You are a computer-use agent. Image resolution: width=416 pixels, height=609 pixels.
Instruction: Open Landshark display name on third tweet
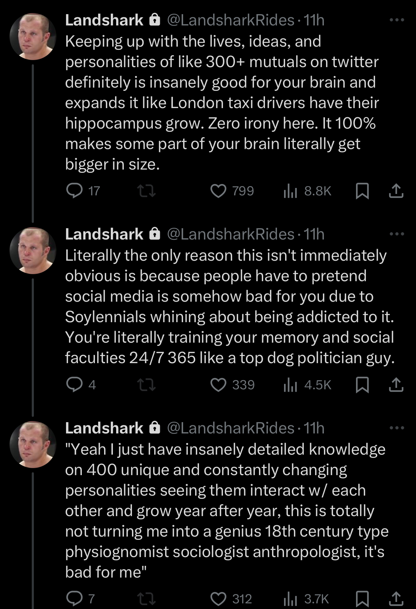click(x=104, y=428)
